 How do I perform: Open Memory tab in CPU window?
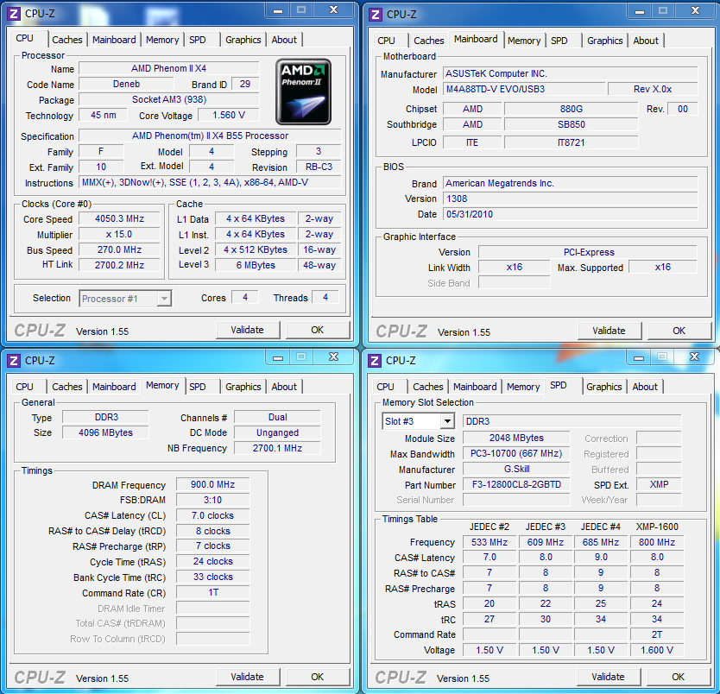click(162, 40)
